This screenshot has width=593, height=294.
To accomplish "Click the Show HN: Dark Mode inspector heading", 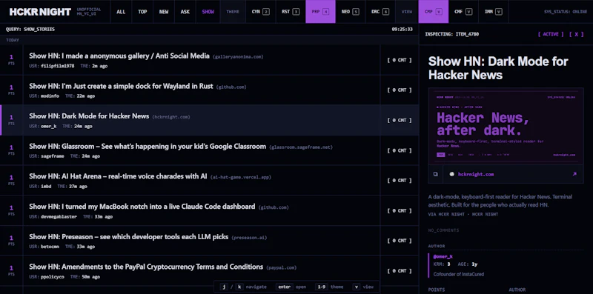I will coord(498,68).
